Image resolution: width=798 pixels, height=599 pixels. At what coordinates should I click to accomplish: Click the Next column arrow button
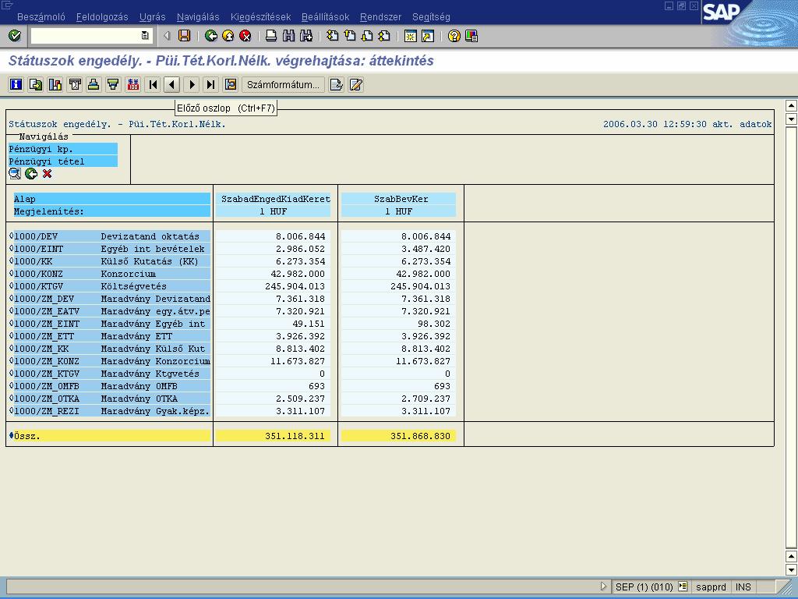click(192, 84)
